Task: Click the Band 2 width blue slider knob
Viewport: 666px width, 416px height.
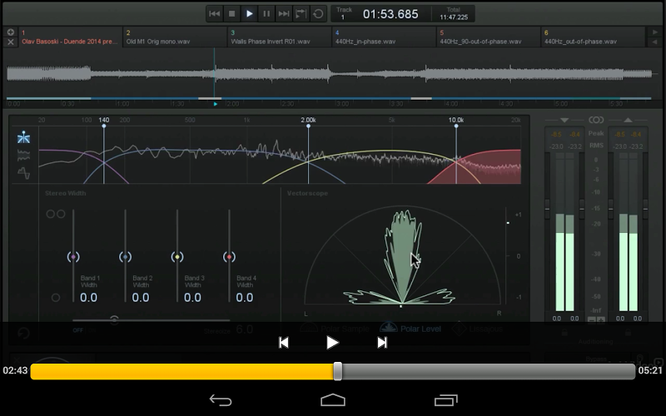Action: [126, 257]
